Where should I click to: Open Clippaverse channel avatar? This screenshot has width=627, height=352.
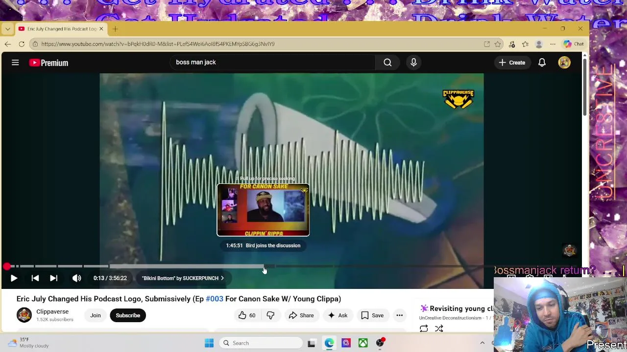click(x=24, y=315)
